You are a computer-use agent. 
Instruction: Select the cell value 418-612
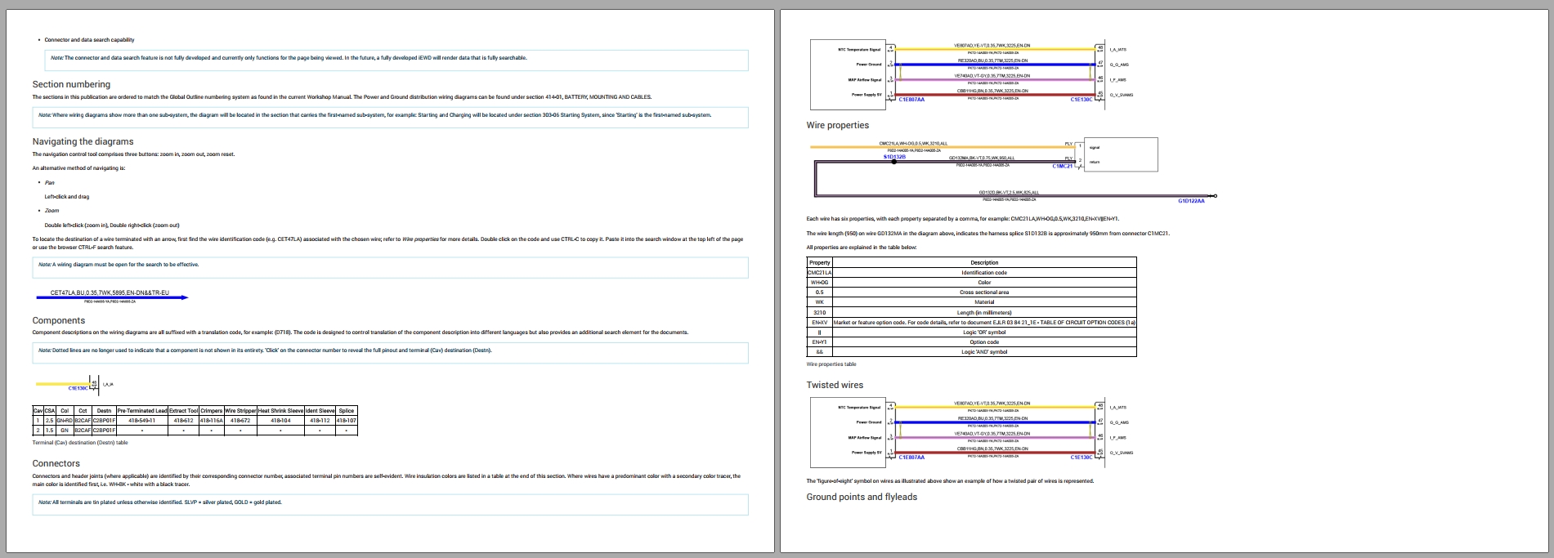[x=183, y=420]
